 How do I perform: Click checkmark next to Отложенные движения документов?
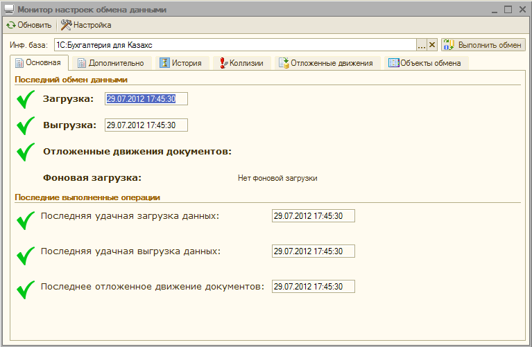(x=26, y=152)
